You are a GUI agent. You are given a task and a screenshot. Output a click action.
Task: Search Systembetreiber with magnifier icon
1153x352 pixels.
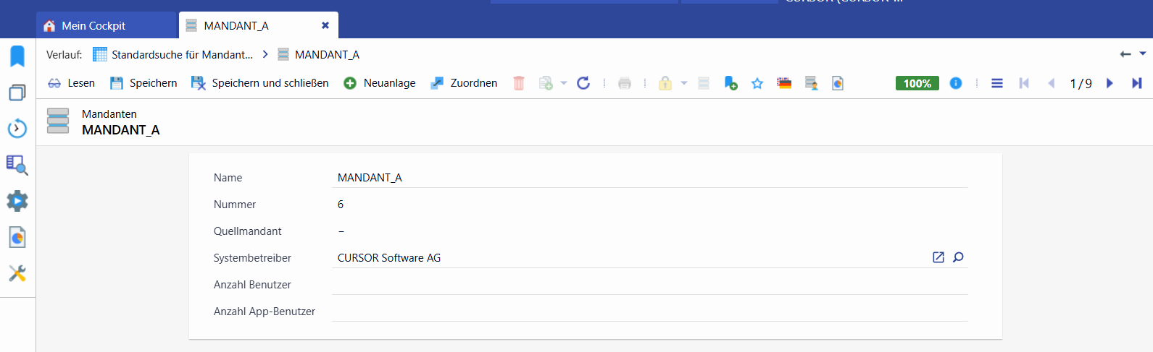[x=958, y=257]
